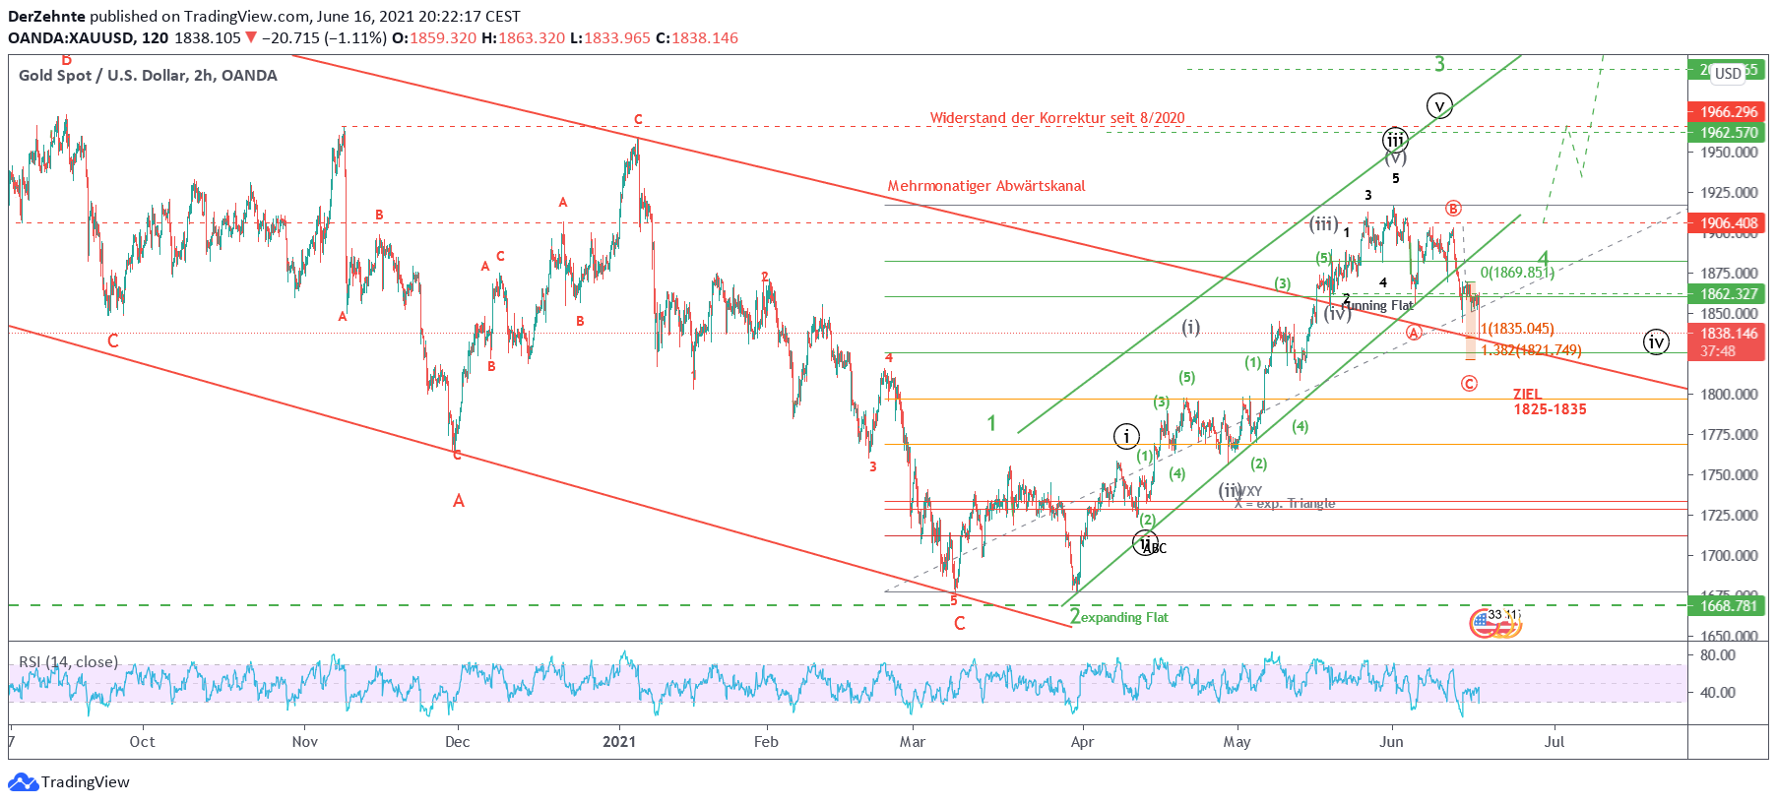Click the RSI 40.00 axis value
The height and width of the screenshot is (805, 1777).
1718,693
